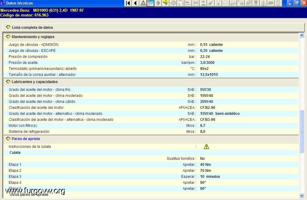Click engine capacity value '6,7'
The width and height of the screenshot is (307, 200).
point(203,126)
